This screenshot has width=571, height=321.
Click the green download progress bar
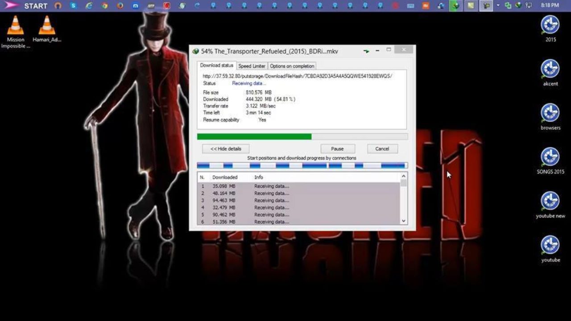[x=254, y=137]
